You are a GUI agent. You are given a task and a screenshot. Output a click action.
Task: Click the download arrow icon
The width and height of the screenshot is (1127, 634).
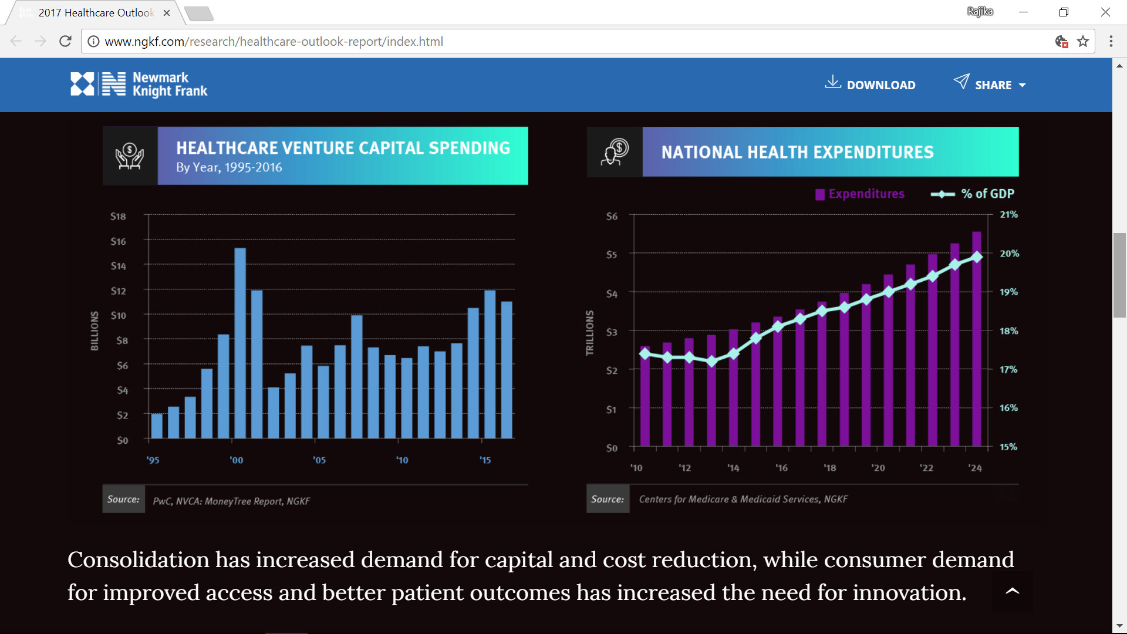832,82
